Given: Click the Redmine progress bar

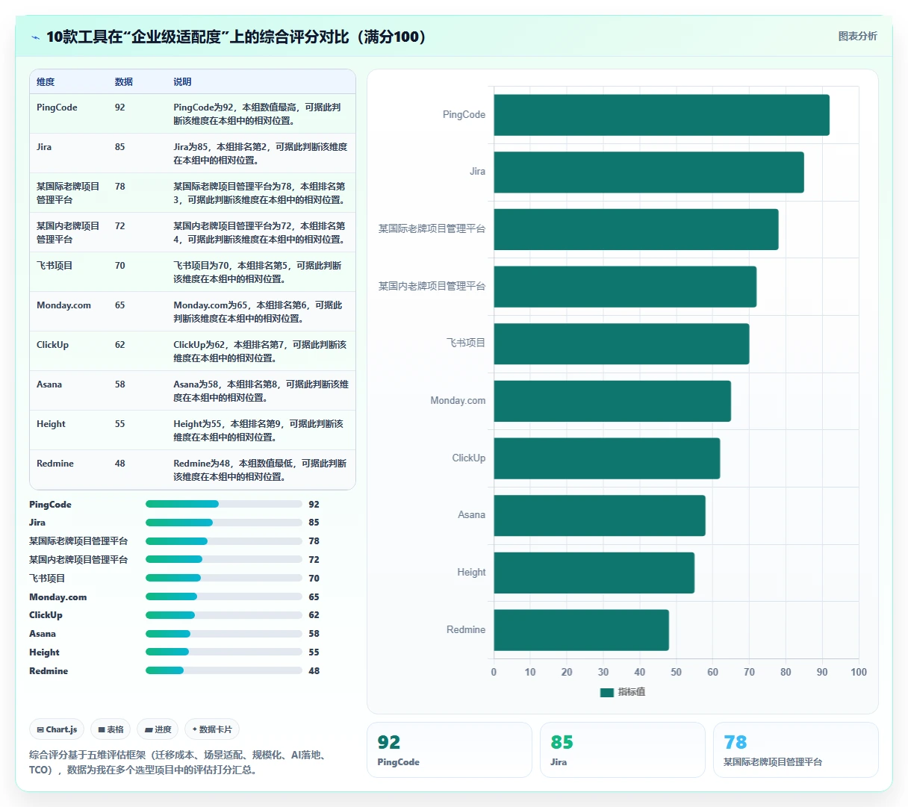Looking at the screenshot, I should click(224, 670).
